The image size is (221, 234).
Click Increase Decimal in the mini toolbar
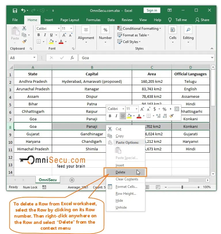pyautogui.click(x=159, y=116)
